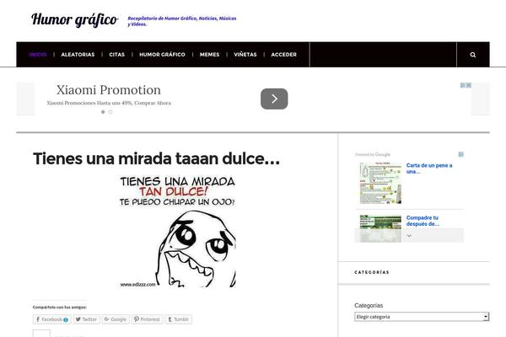This screenshot has height=337, width=506.
Task: Open the search magnifier icon in navbar
Action: click(473, 55)
